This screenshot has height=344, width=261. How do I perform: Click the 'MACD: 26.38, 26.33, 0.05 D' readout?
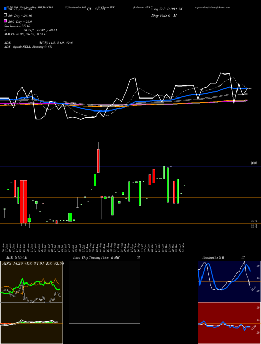pyautogui.click(x=26, y=34)
